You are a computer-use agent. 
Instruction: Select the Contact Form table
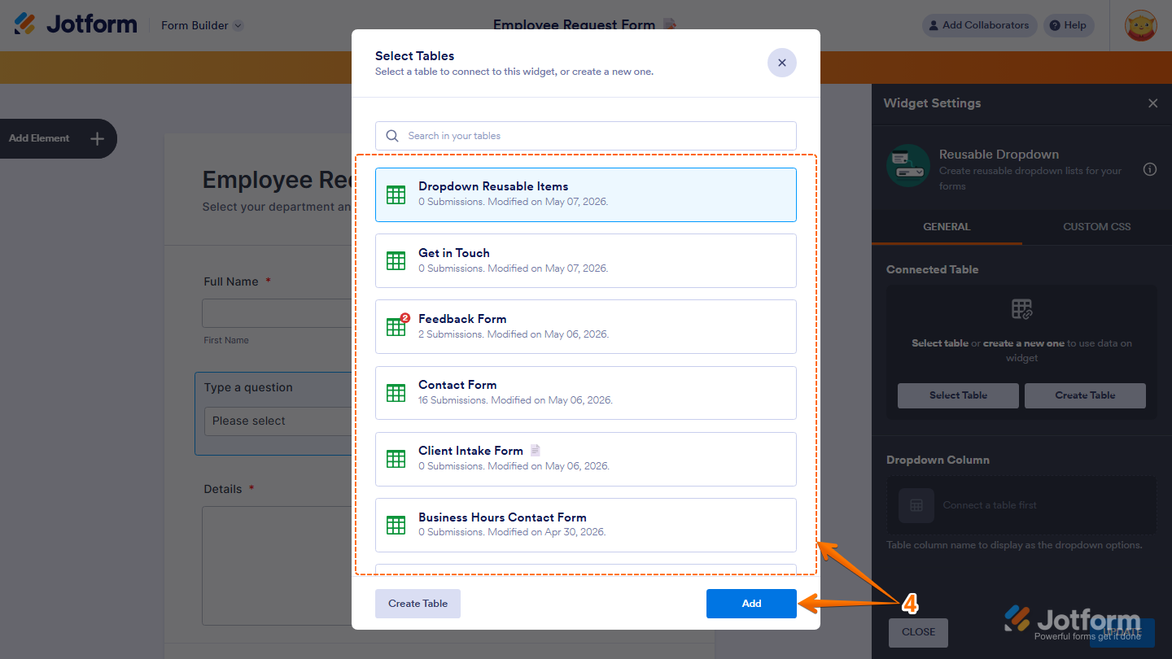[585, 392]
